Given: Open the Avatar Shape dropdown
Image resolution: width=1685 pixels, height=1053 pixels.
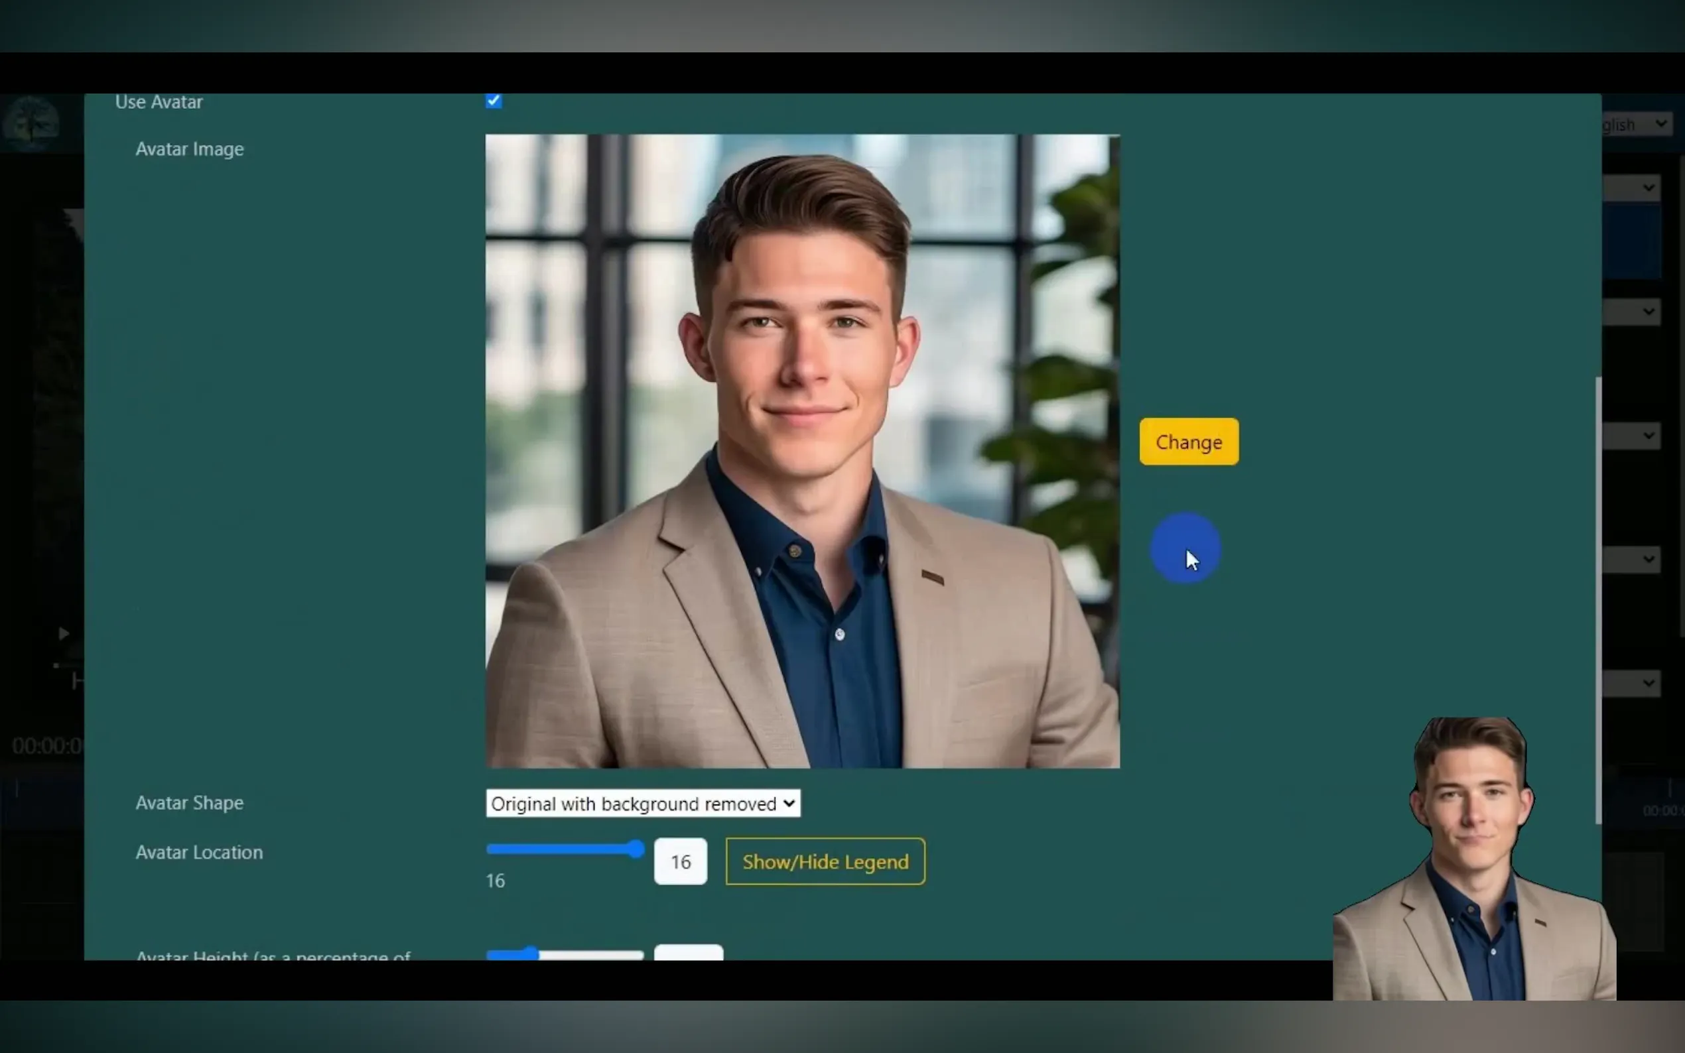Looking at the screenshot, I should (642, 803).
